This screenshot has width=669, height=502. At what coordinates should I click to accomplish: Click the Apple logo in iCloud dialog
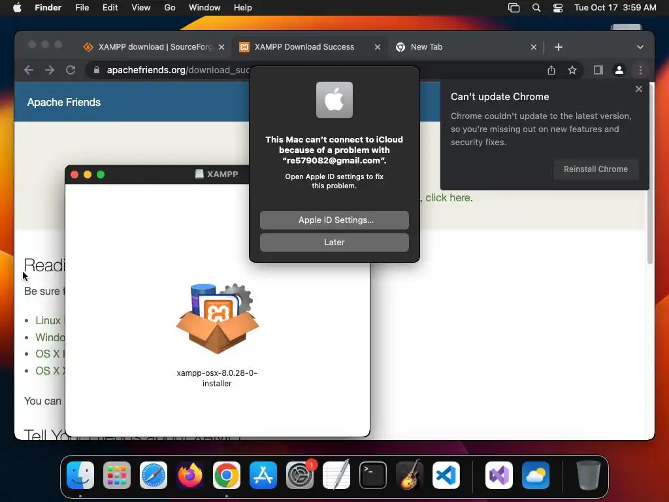(x=334, y=100)
